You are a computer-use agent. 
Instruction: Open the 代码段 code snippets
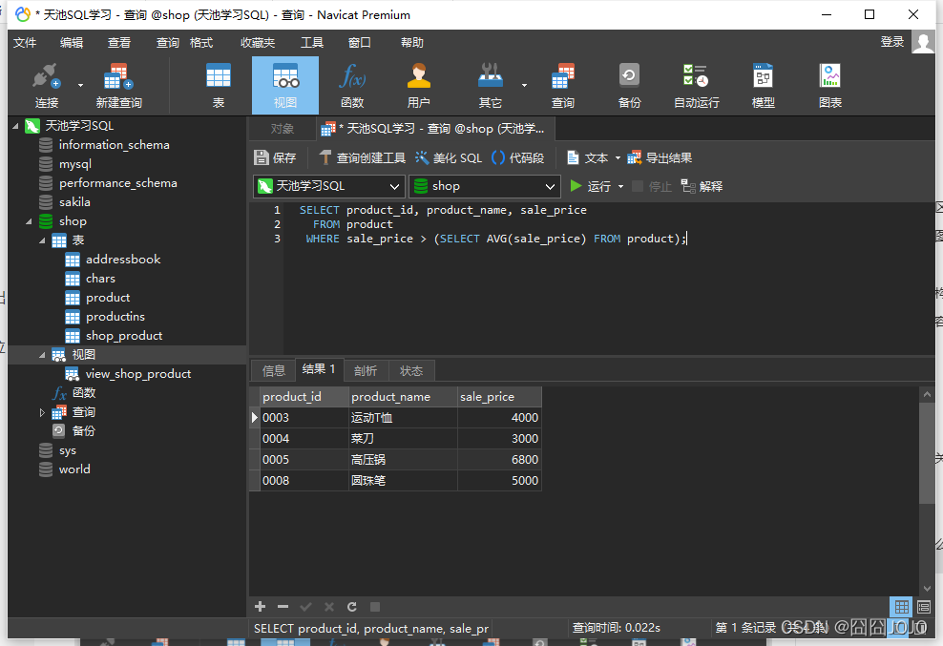pyautogui.click(x=518, y=157)
